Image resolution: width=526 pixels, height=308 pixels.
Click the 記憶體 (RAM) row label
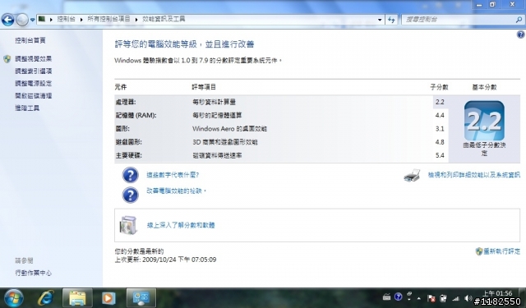pyautogui.click(x=136, y=115)
